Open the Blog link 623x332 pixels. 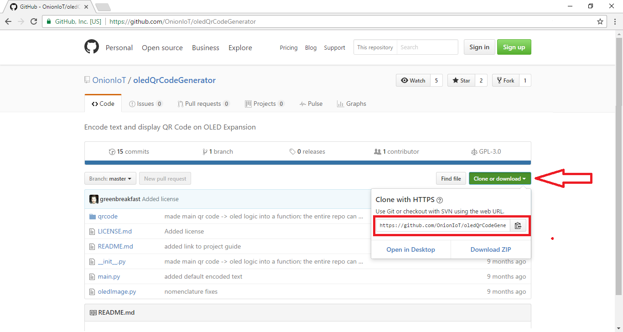point(311,47)
